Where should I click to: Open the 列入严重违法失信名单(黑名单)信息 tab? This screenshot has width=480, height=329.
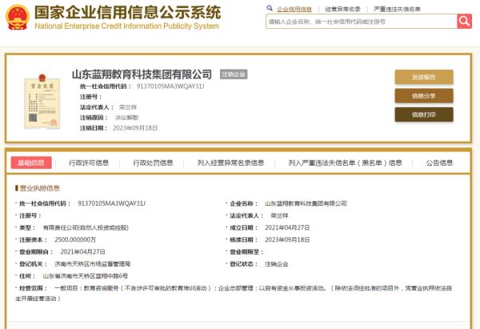click(345, 162)
